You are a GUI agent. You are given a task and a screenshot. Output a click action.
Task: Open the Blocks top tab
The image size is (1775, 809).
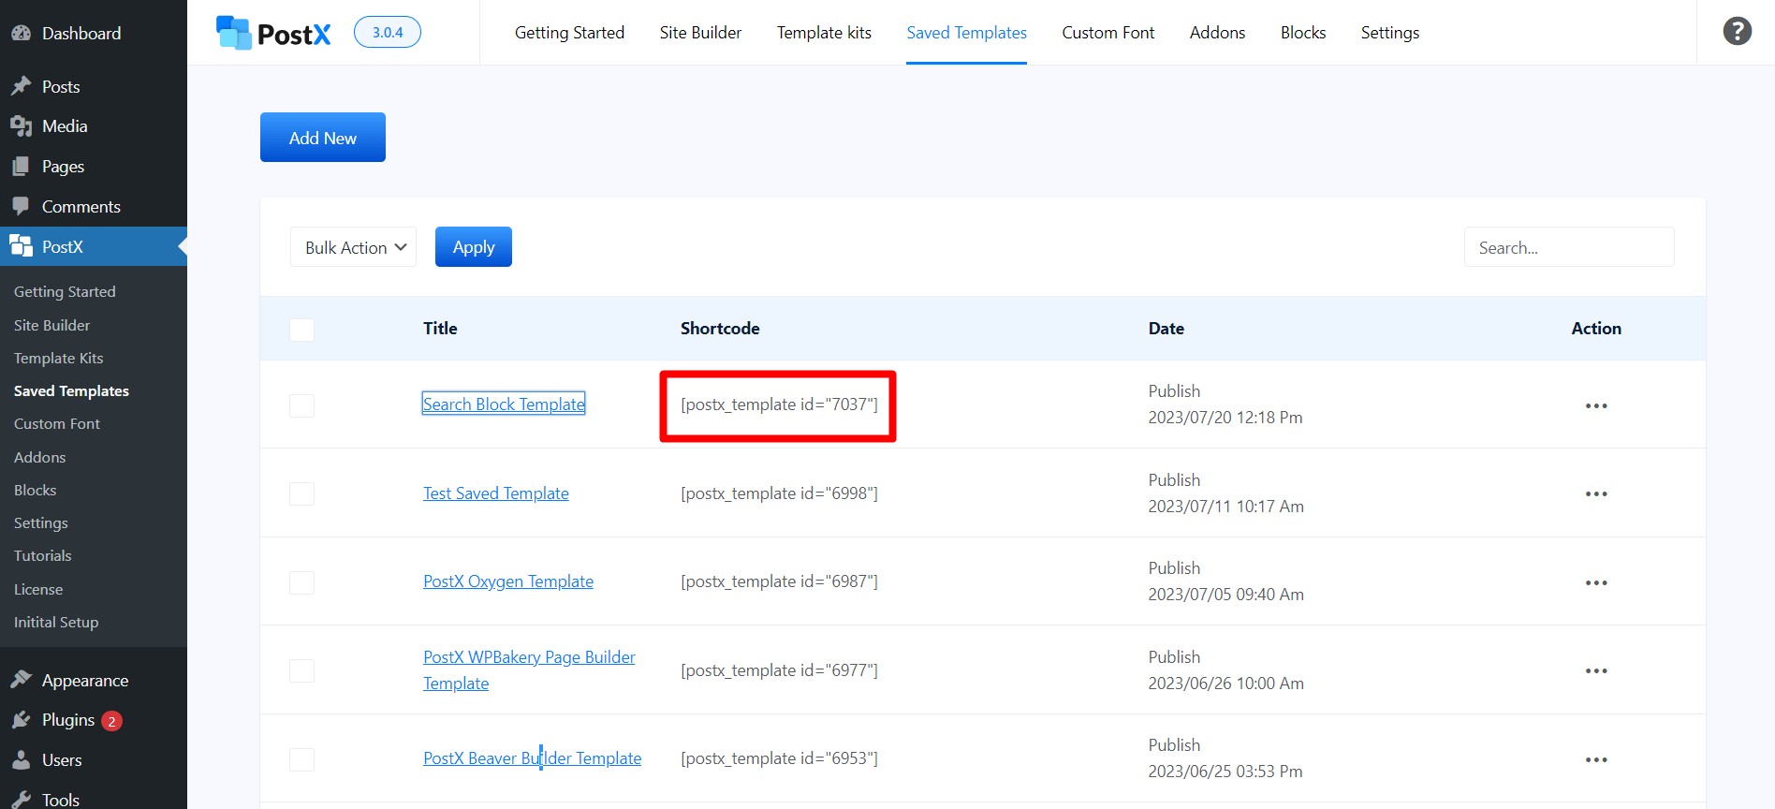1303,33
